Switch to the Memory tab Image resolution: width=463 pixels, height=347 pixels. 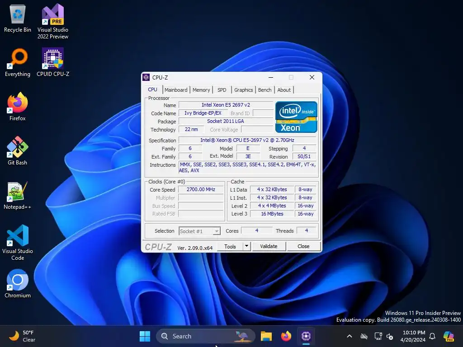click(201, 90)
